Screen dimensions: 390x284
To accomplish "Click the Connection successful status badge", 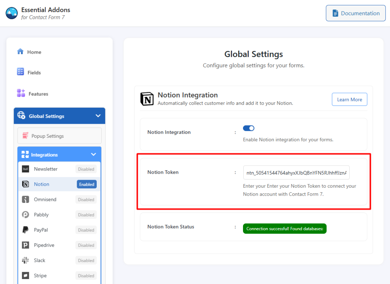I will pos(285,228).
